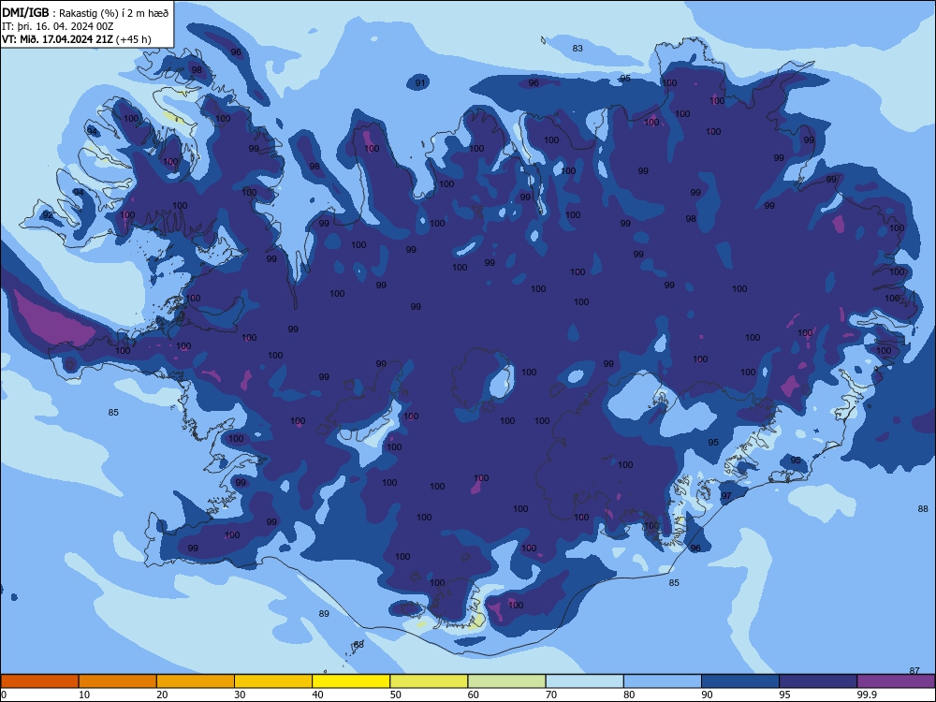Click the legend tick label 99.9

pyautogui.click(x=866, y=695)
